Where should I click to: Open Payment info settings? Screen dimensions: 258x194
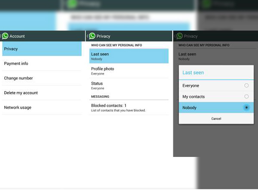point(41,64)
